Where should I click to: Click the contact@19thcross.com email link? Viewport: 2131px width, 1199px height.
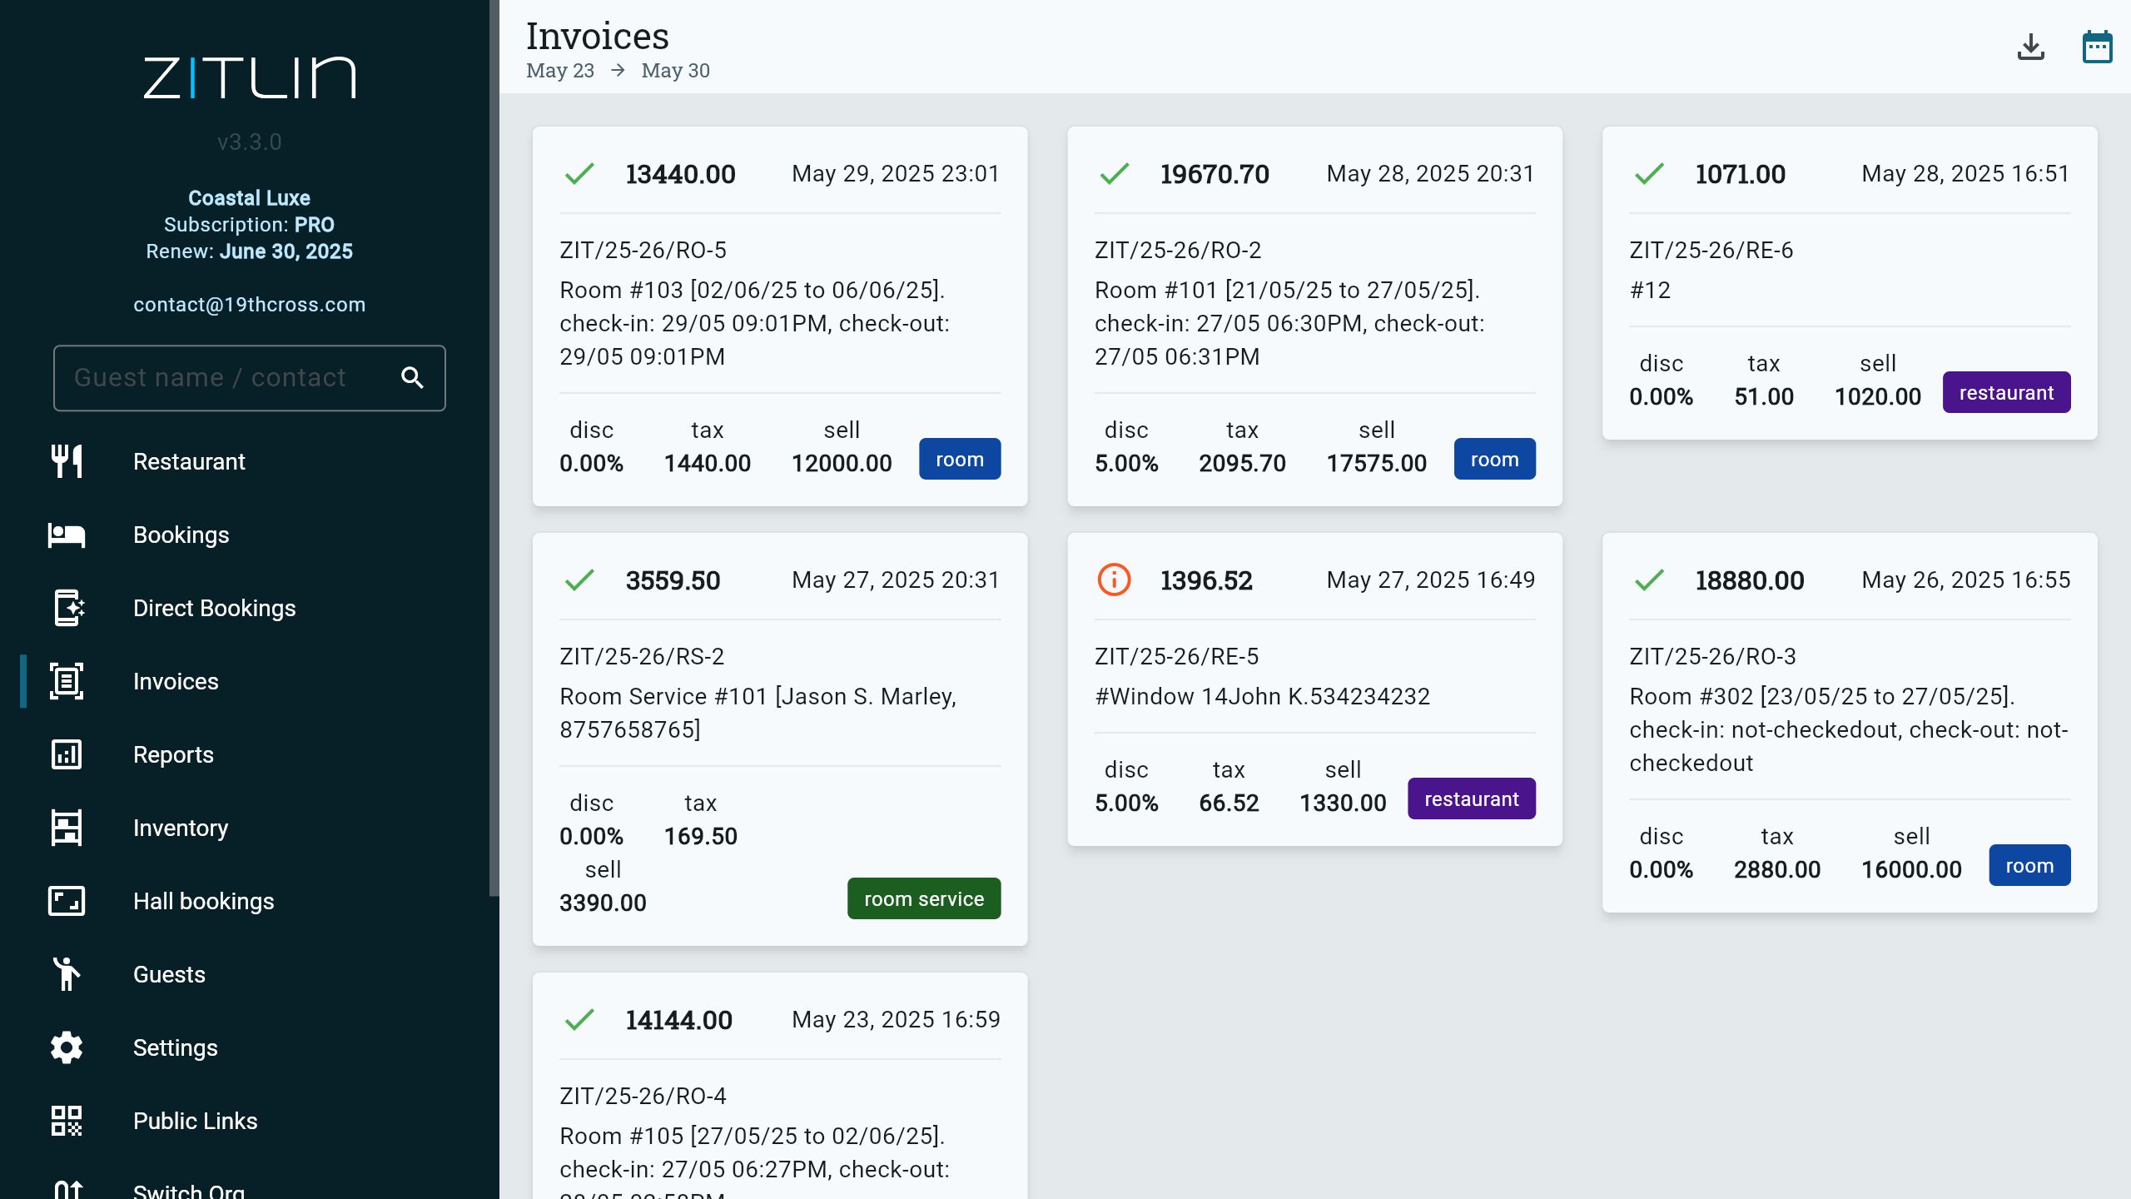[249, 305]
